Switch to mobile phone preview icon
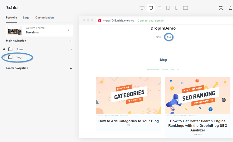Screen dimensions: 233x142 click(x=177, y=8)
